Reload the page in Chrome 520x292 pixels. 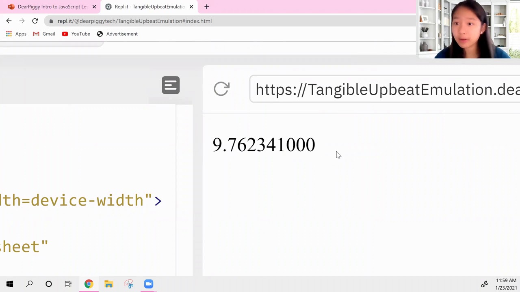35,21
